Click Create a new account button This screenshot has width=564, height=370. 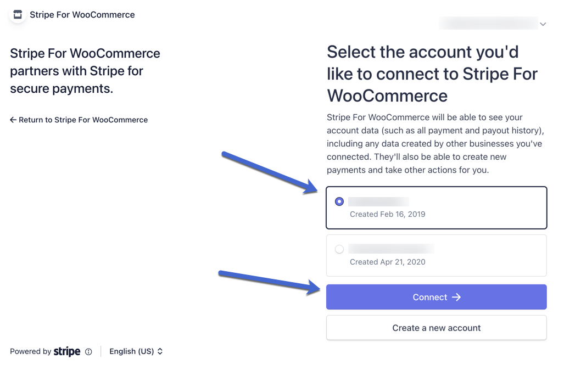[x=436, y=328]
